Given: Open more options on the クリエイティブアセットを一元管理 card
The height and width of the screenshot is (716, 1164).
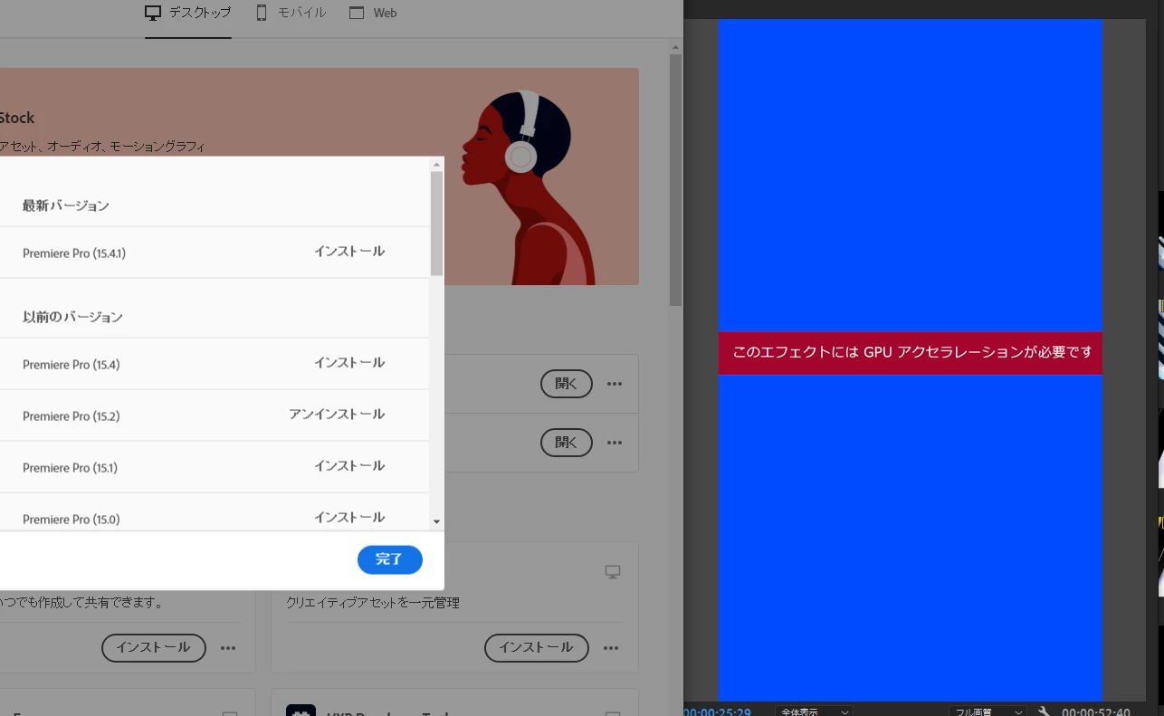Looking at the screenshot, I should pos(611,648).
